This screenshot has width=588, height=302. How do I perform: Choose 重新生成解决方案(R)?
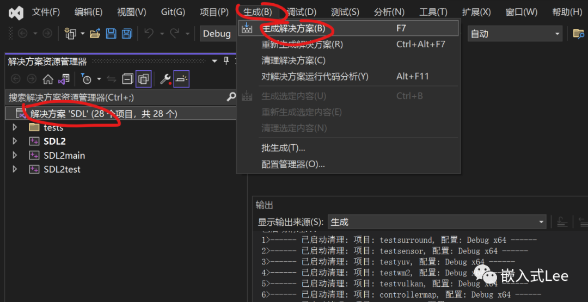coord(348,44)
